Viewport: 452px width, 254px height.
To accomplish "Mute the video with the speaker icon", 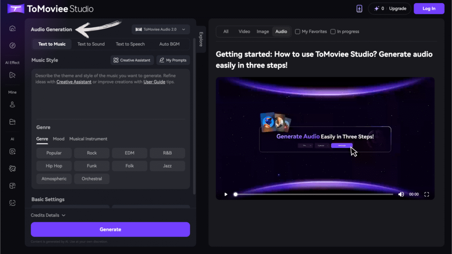I will [x=401, y=194].
